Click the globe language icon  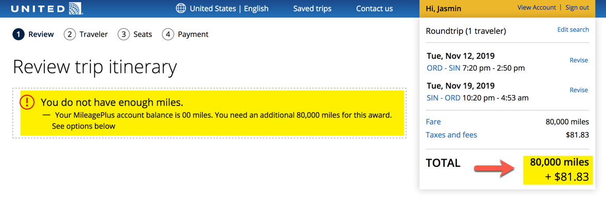[181, 8]
